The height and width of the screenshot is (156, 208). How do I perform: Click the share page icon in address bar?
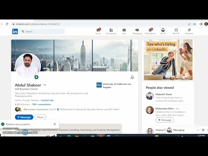coord(189,24)
